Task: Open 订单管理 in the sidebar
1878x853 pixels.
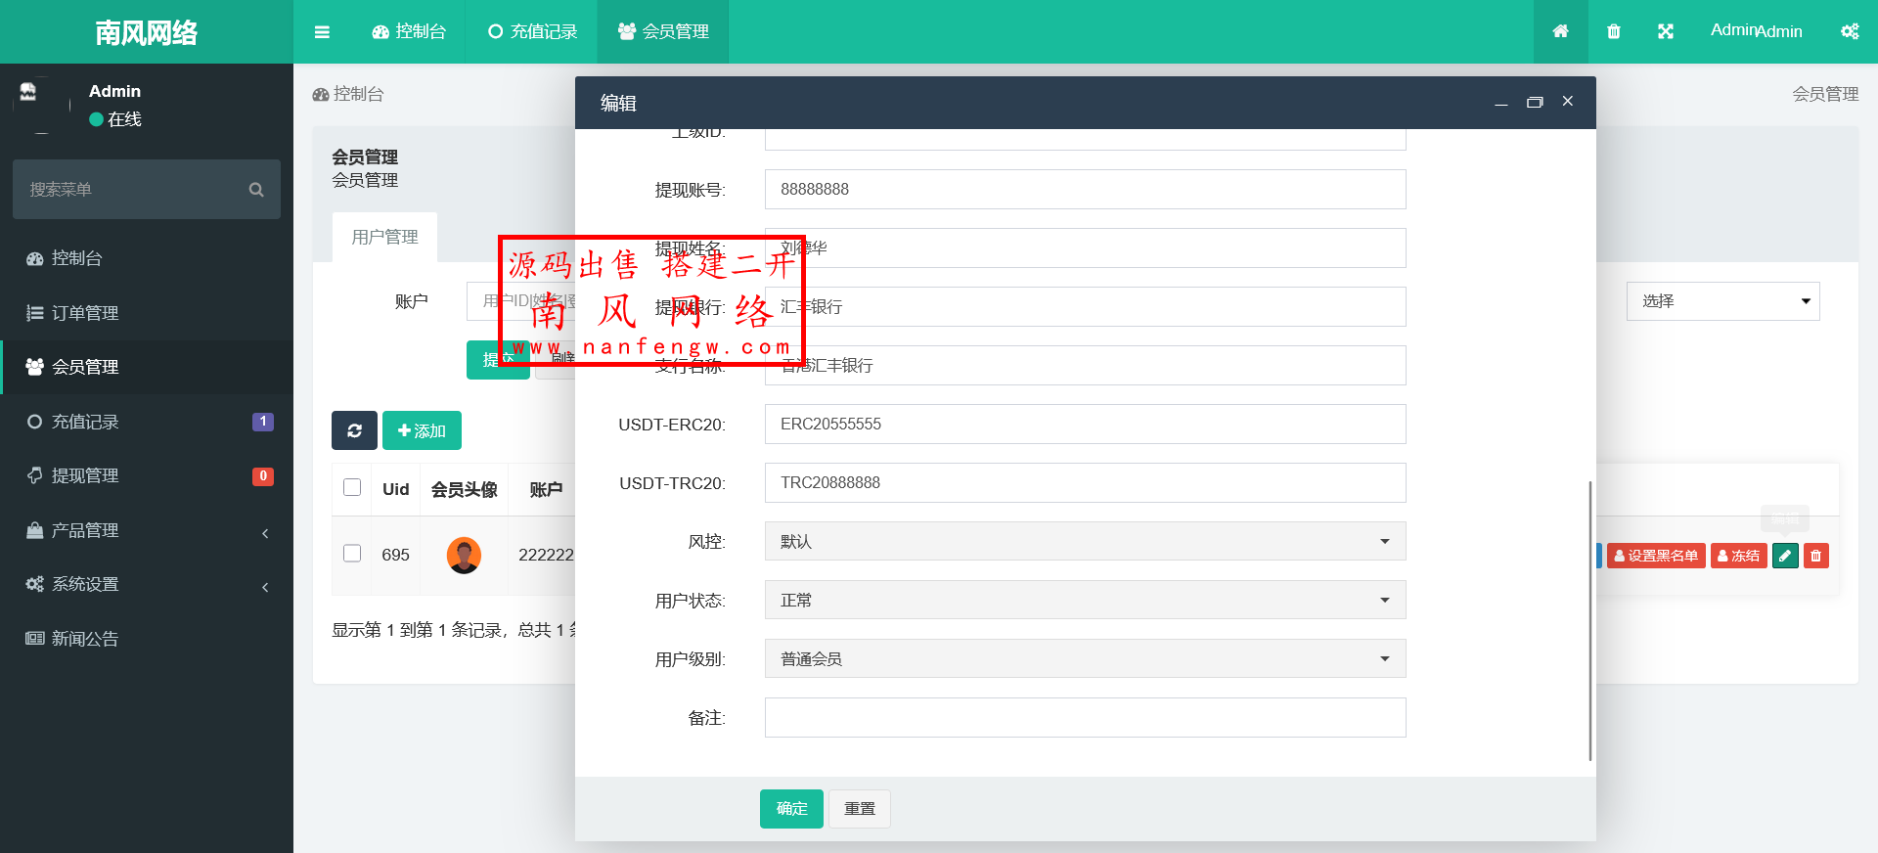Action: [147, 313]
